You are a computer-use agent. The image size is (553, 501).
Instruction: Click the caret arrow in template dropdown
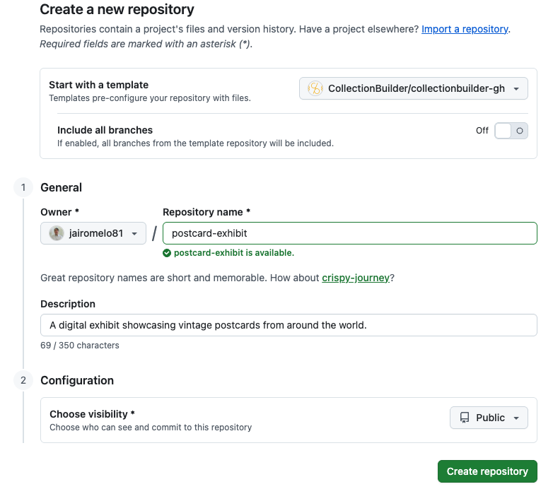516,89
